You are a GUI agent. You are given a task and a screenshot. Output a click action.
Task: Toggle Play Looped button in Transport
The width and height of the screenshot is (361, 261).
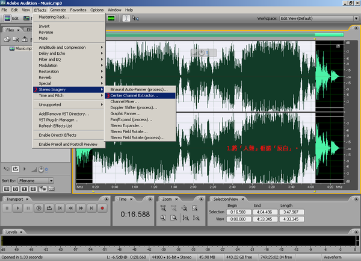tap(49, 208)
